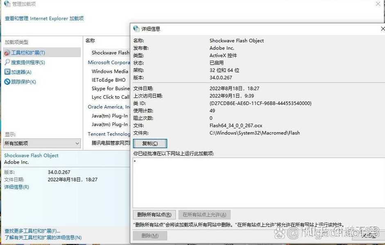
Task: Click use count value 49
Action: click(212, 111)
